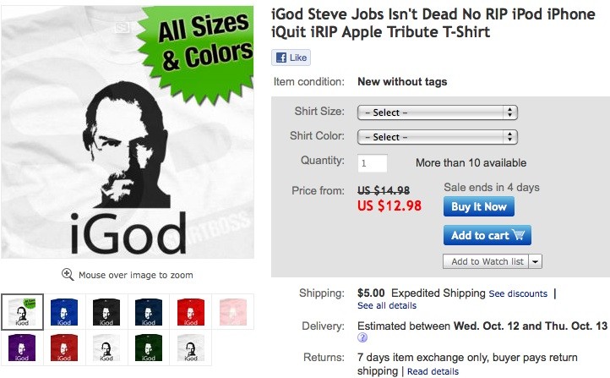The width and height of the screenshot is (610, 378).
Task: Click the delivery help question mark icon
Action: tap(362, 338)
